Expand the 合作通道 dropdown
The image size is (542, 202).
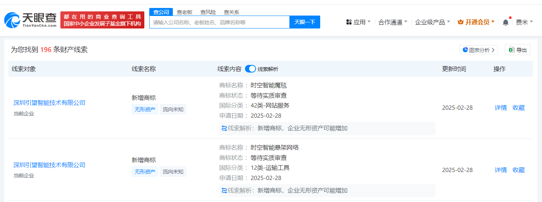click(x=393, y=22)
